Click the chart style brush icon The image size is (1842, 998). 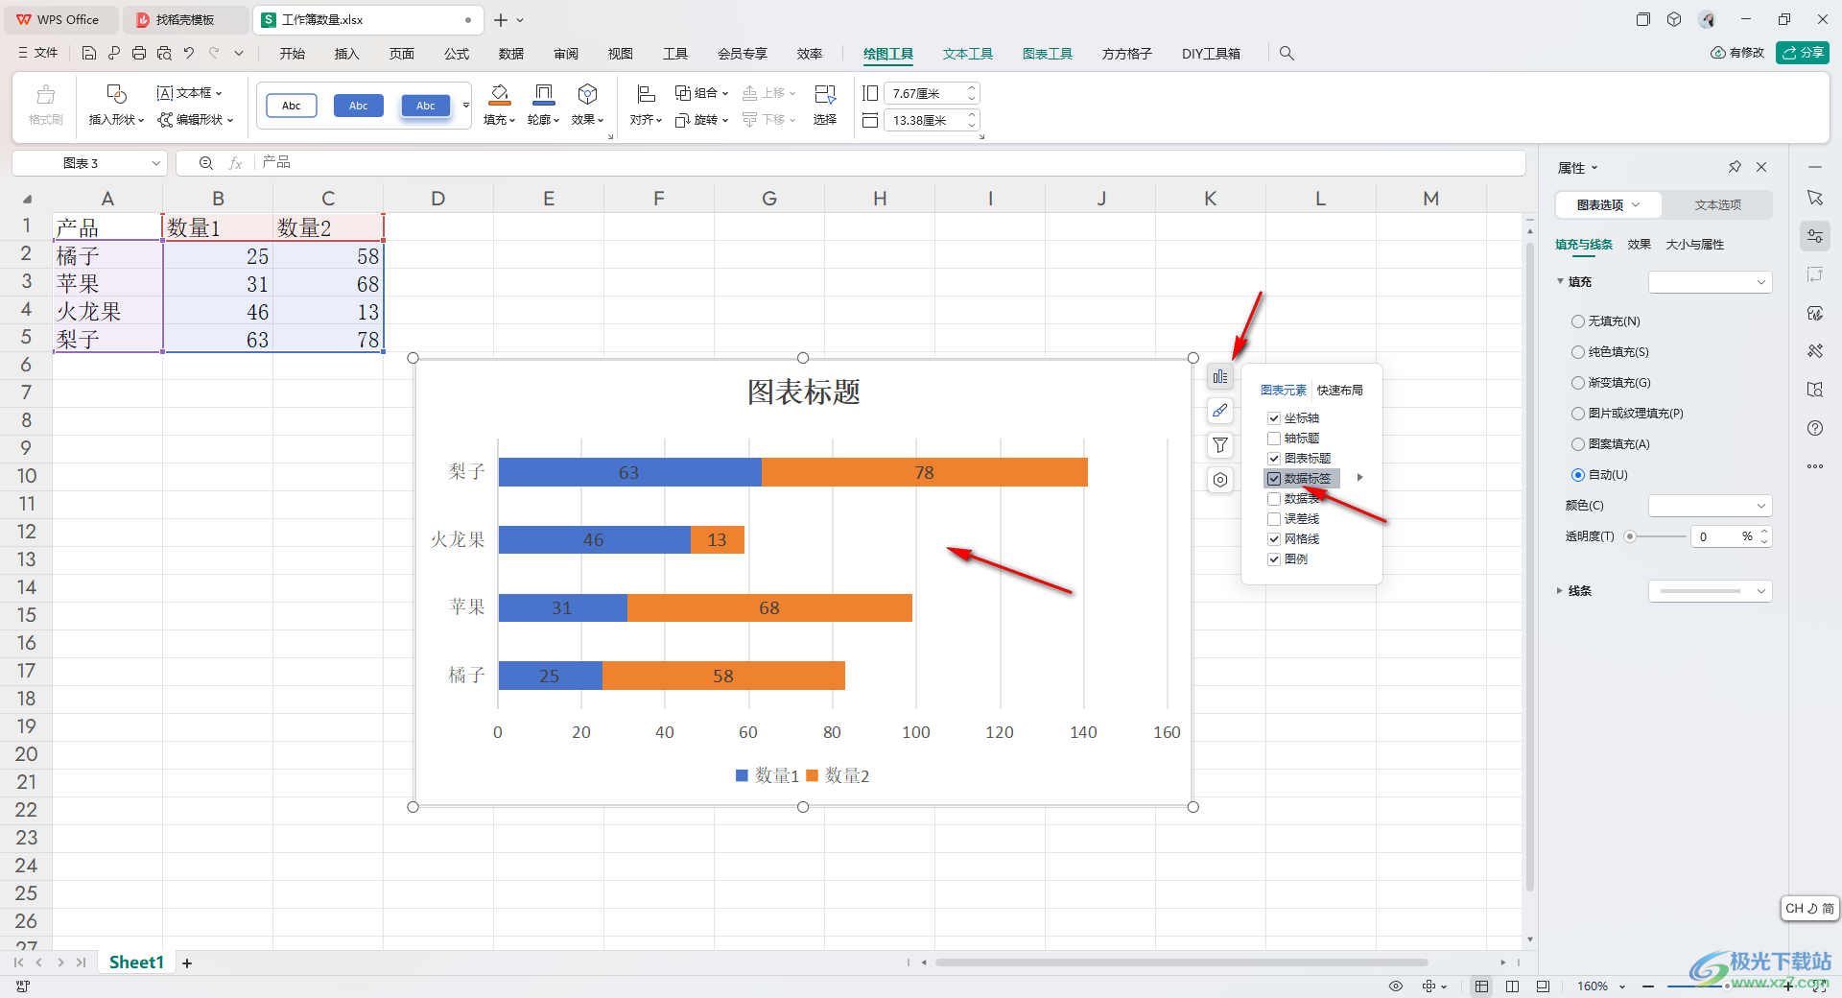[1219, 411]
